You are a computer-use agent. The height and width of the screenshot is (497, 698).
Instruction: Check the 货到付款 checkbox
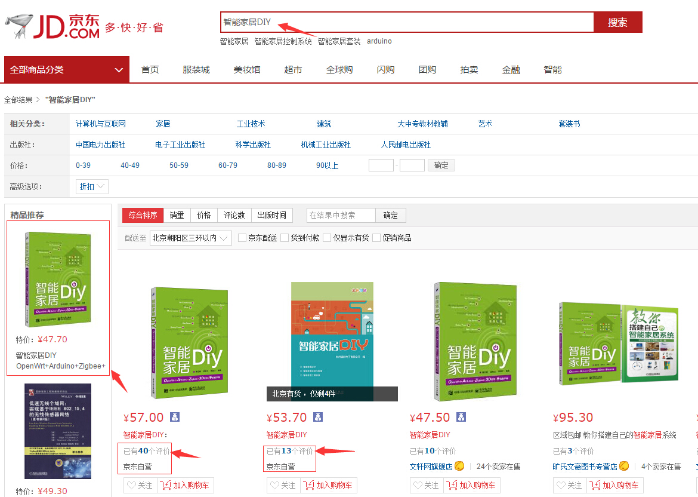[x=285, y=238]
